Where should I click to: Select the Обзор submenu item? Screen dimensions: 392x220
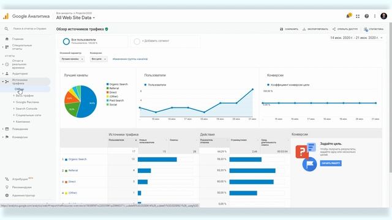click(19, 89)
